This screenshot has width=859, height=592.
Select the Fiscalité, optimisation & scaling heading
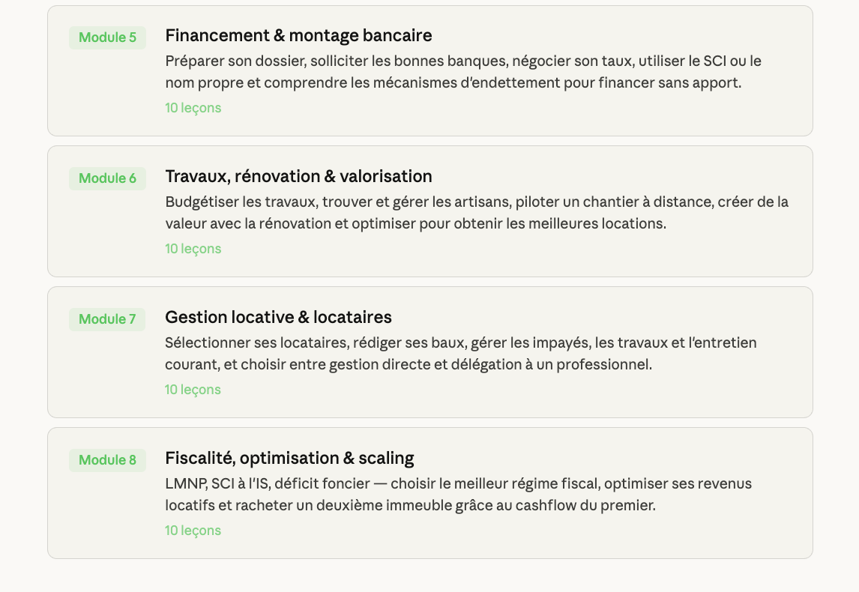pos(289,458)
